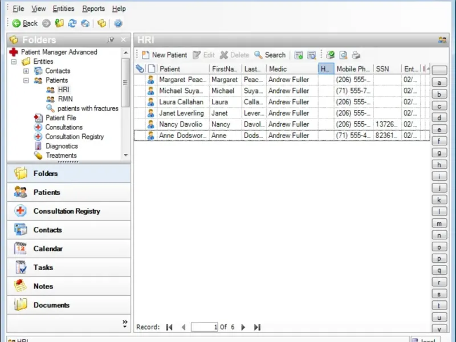Jump to the last record with the navigator button
Viewport: 456px width, 342px height.
click(257, 327)
